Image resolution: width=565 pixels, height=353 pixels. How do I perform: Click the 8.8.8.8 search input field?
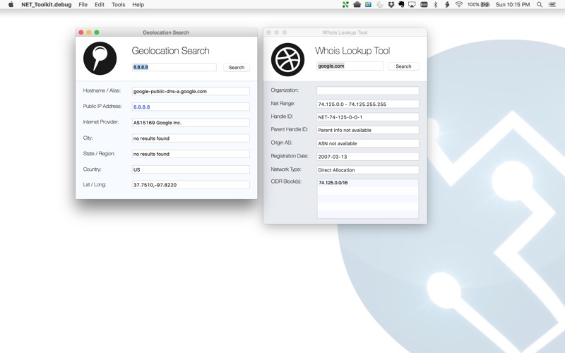pyautogui.click(x=174, y=67)
